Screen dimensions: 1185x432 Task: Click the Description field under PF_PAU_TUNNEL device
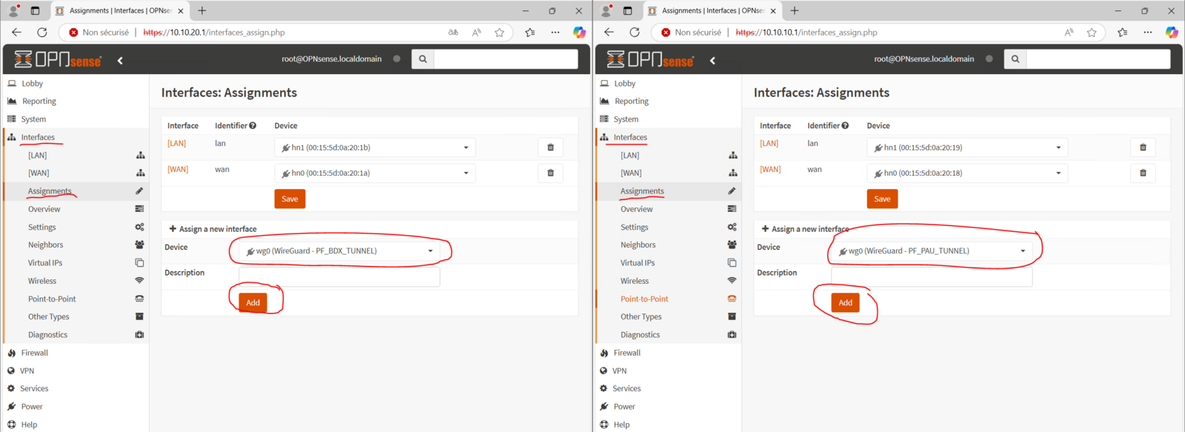pos(931,277)
